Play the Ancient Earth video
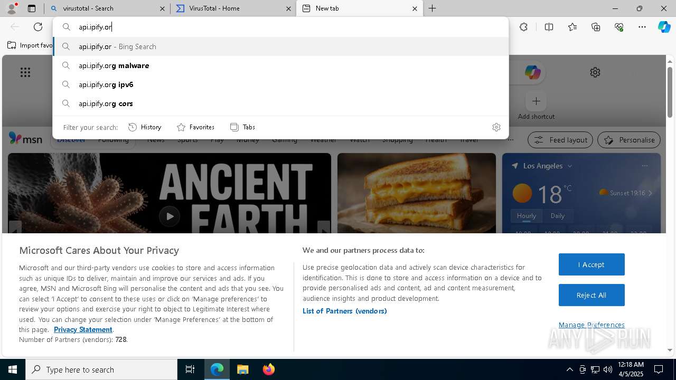 [x=170, y=216]
